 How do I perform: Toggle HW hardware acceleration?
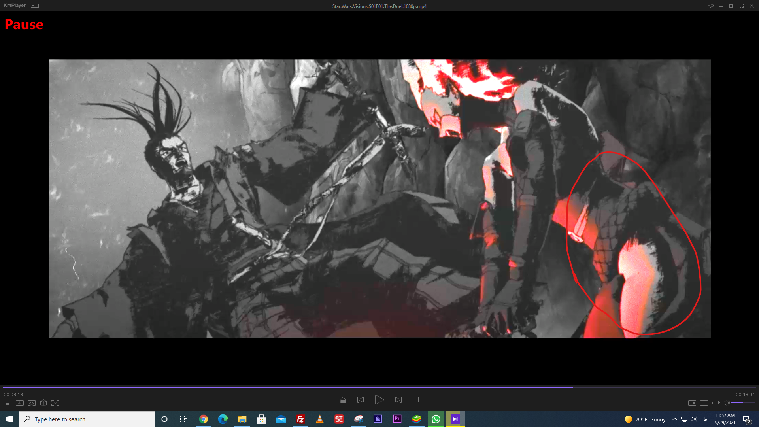pyautogui.click(x=692, y=403)
